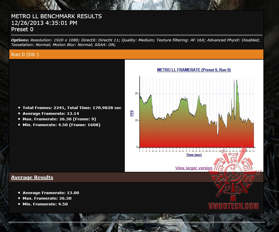Click the METRO LL BENCHMARK RESULTS title
Image resolution: width=279 pixels, height=232 pixels.
pyautogui.click(x=56, y=16)
